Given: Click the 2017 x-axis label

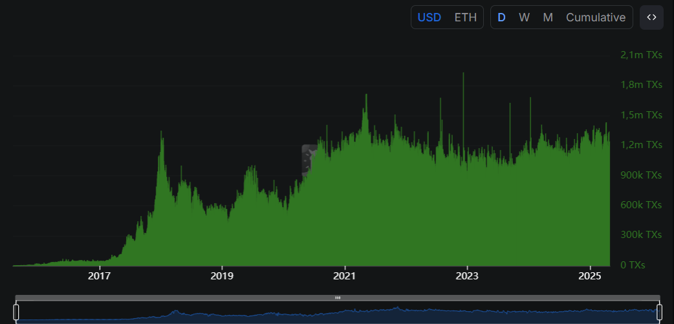Looking at the screenshot, I should [x=100, y=276].
